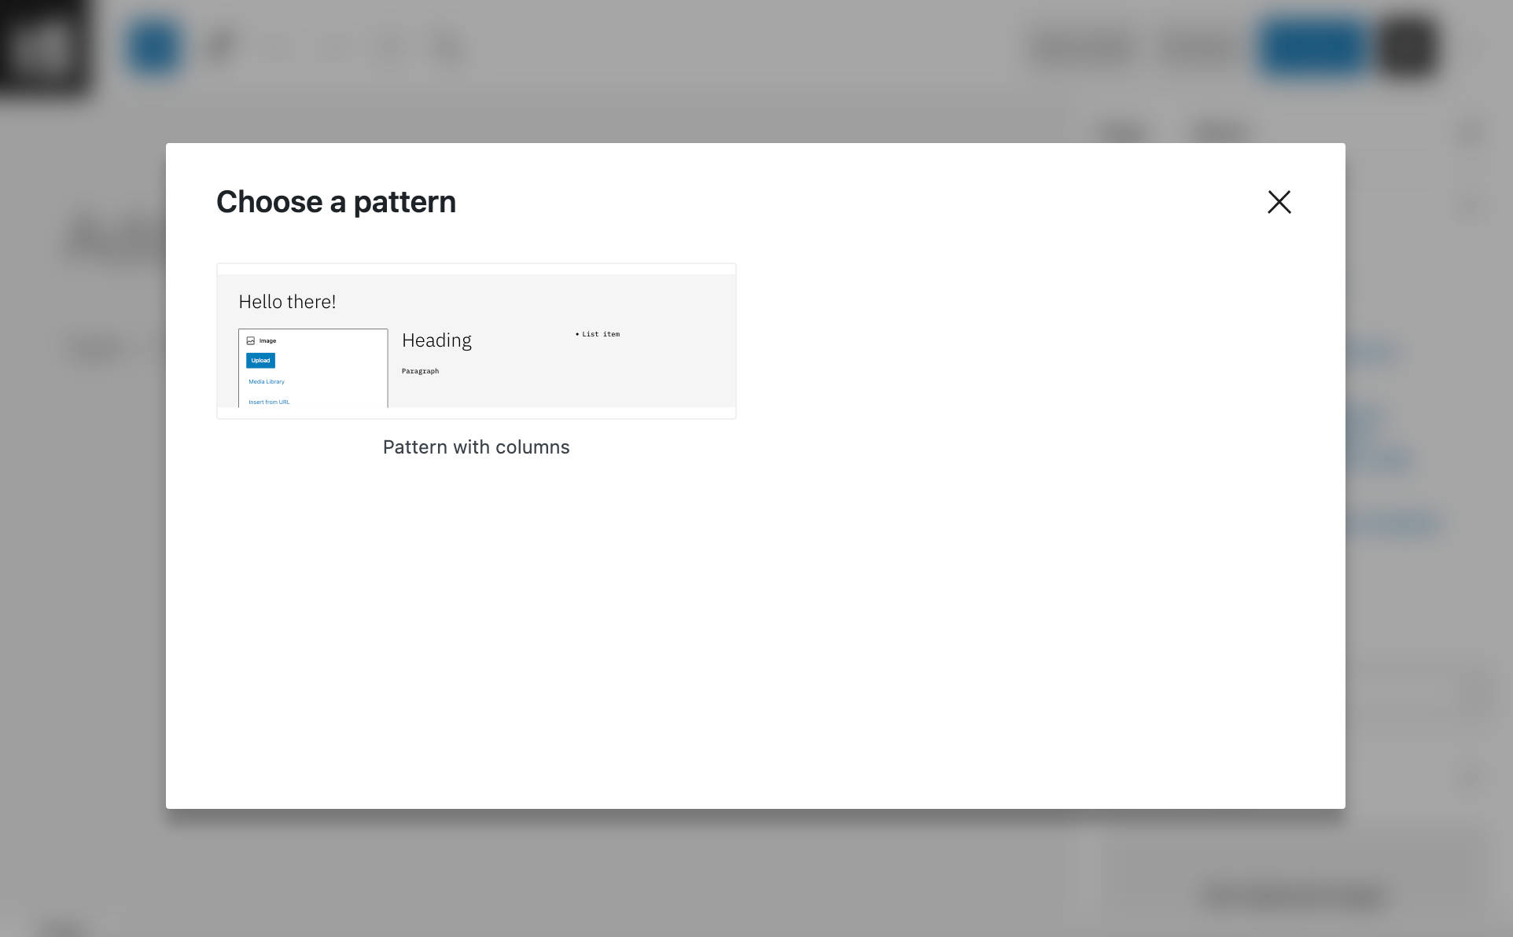
Task: Dismiss the pattern chooser via the X icon
Action: point(1279,202)
